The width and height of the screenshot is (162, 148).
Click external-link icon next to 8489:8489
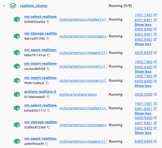click(155, 141)
